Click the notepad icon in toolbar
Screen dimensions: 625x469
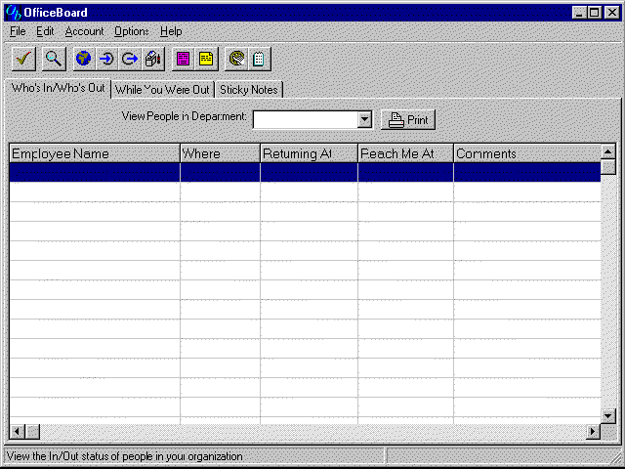click(x=259, y=59)
